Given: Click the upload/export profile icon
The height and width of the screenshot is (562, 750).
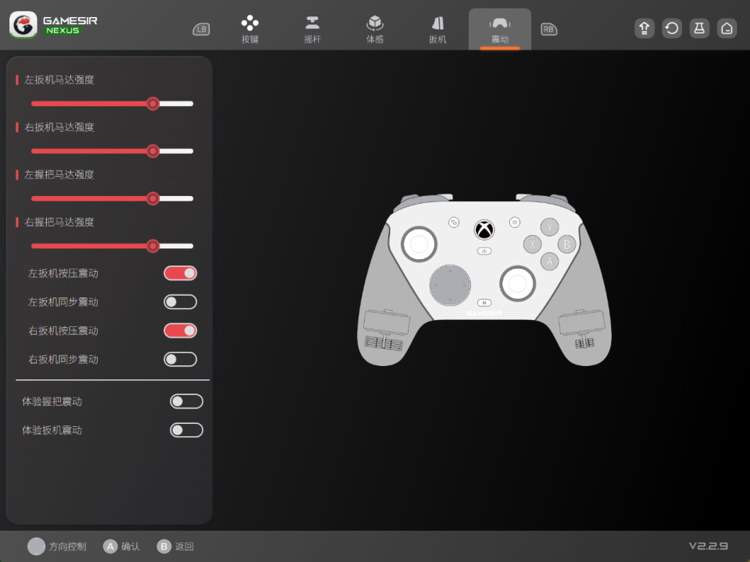Looking at the screenshot, I should tap(645, 29).
